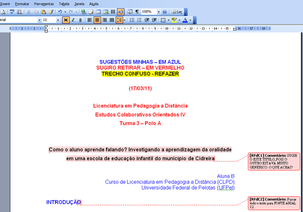The width and height of the screenshot is (303, 212).
Task: Expand the line spacing options arrow
Action: point(124,20)
